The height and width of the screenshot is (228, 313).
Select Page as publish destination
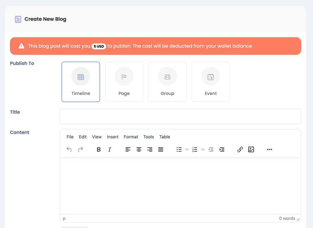pos(124,82)
